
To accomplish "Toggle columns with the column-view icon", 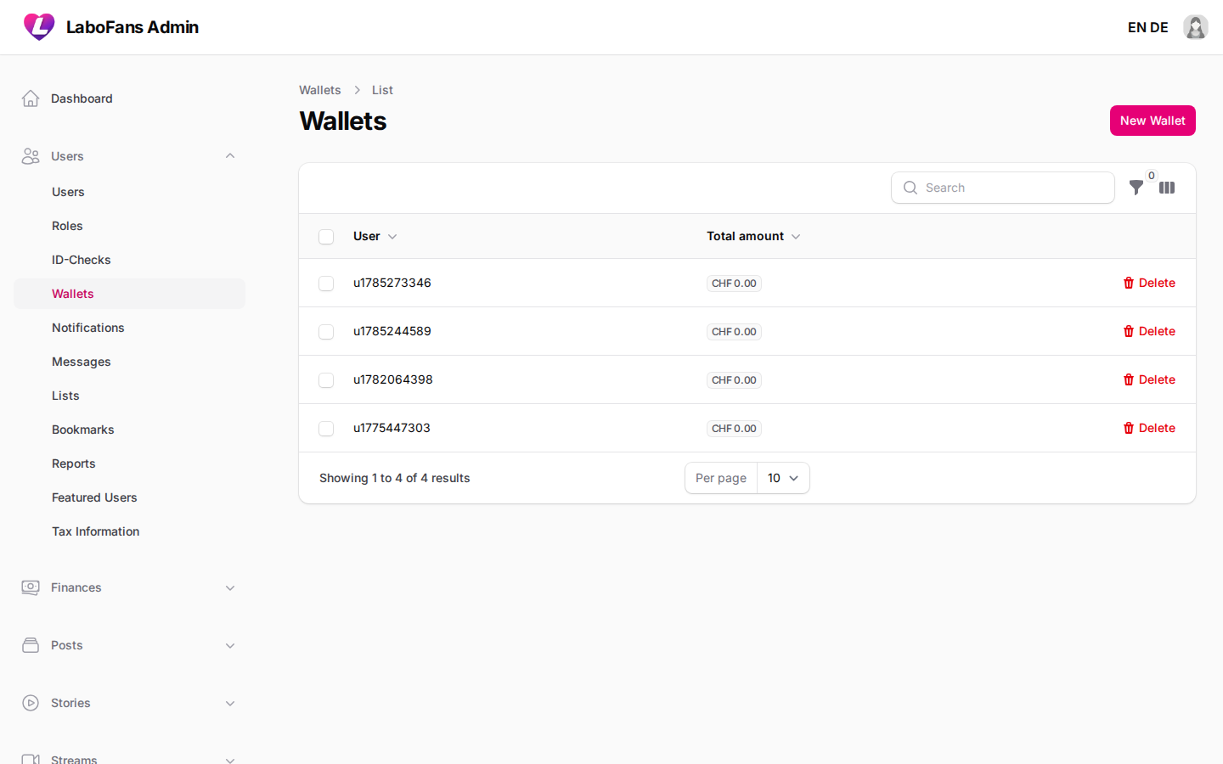I will (1167, 188).
